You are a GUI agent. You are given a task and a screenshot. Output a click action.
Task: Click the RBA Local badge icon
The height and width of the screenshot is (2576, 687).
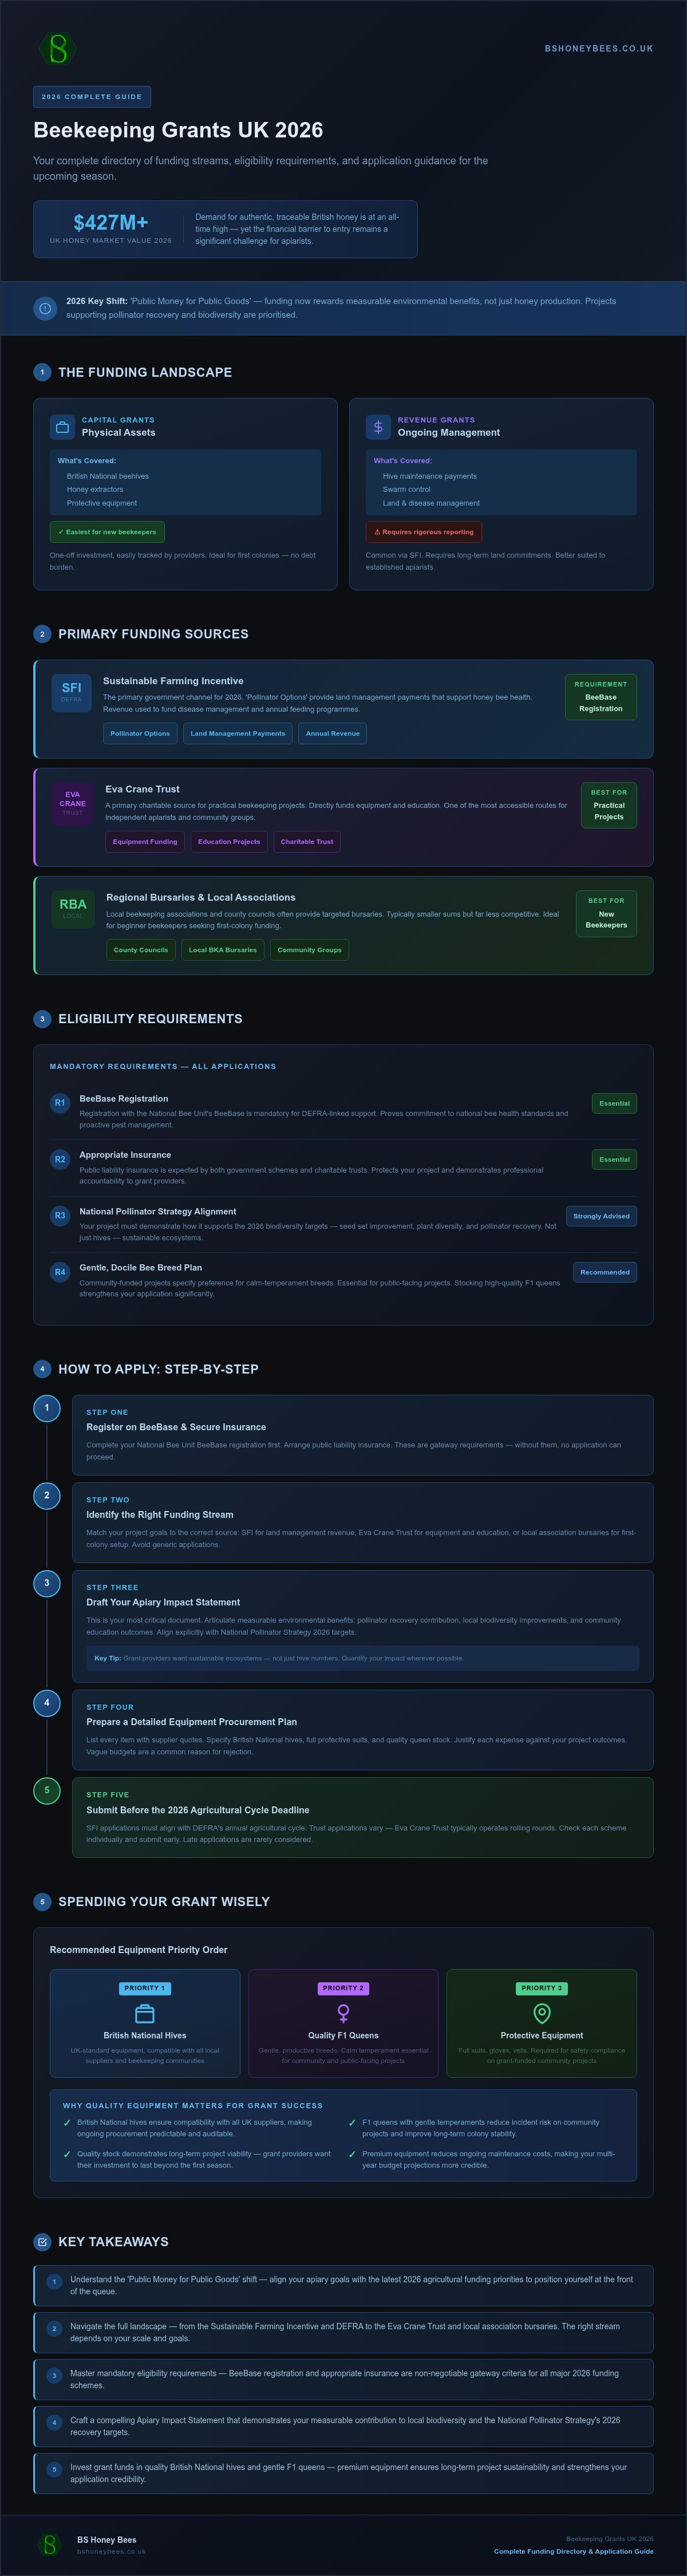[73, 909]
